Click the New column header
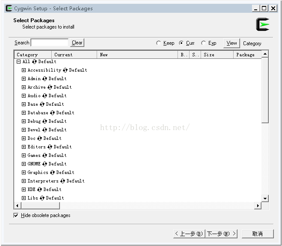Image resolution: width=282 pixels, height=246 pixels. point(137,55)
